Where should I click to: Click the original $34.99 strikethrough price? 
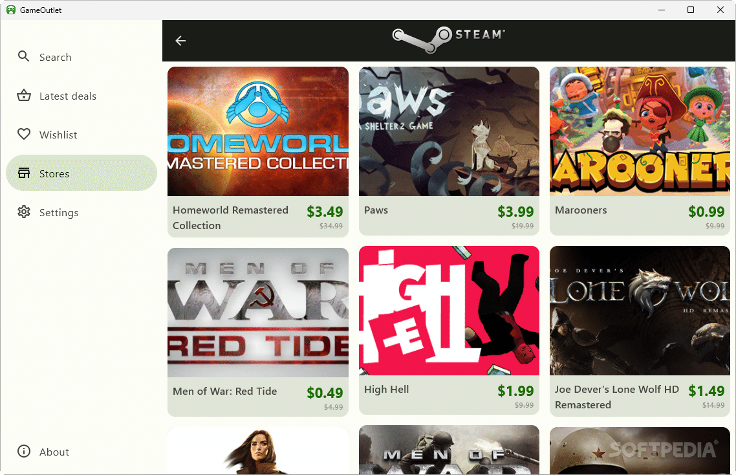(331, 226)
